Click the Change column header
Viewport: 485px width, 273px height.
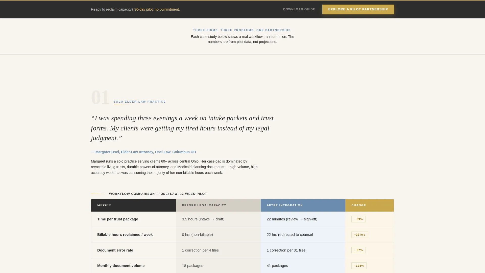369,205
